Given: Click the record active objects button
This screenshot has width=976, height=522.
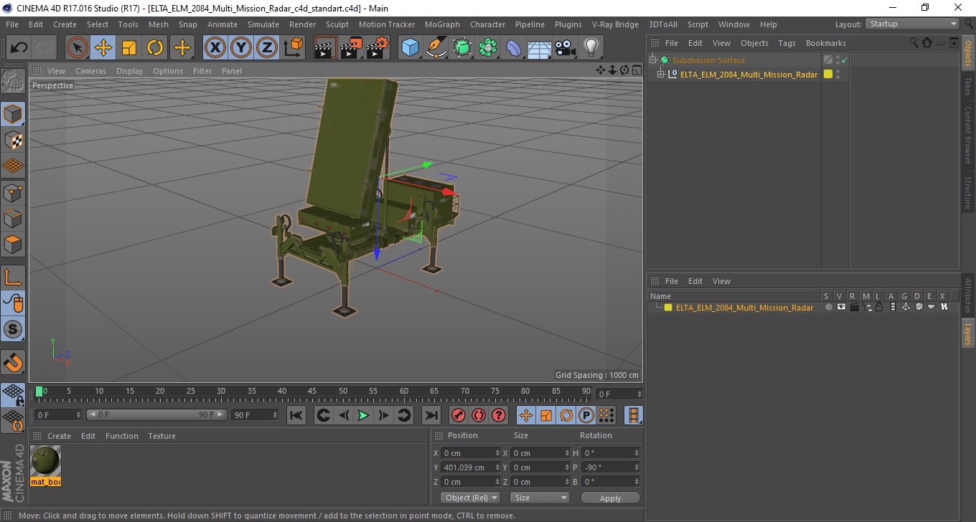Looking at the screenshot, I should pyautogui.click(x=458, y=415).
